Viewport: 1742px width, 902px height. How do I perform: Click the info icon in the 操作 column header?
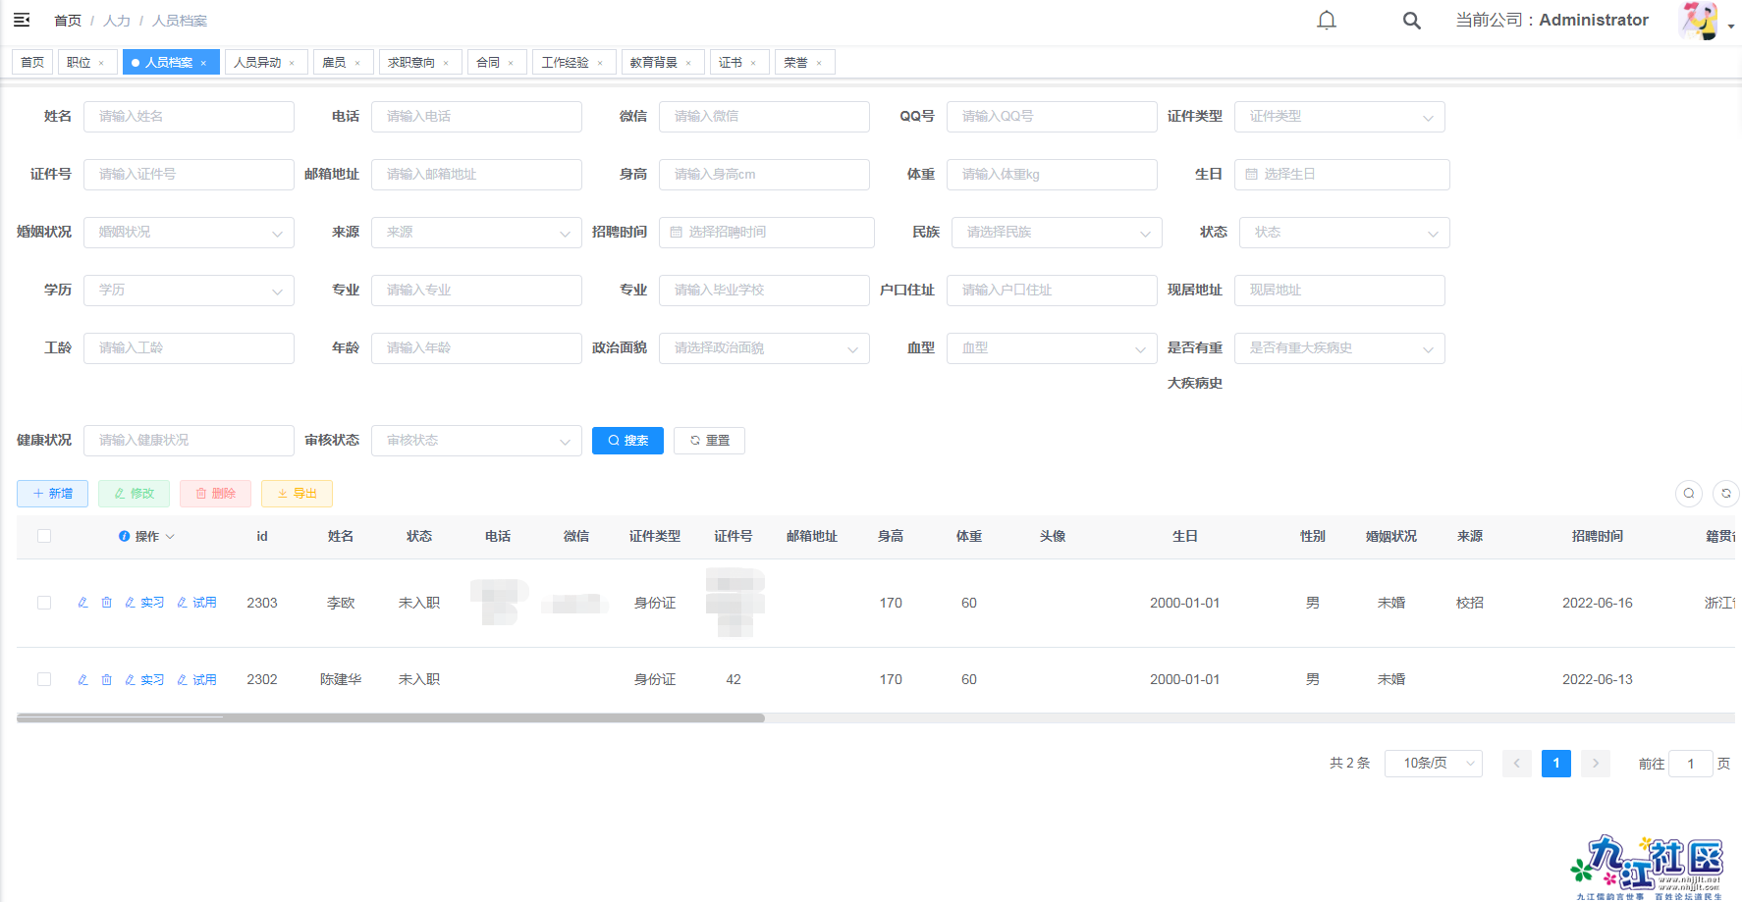(124, 536)
